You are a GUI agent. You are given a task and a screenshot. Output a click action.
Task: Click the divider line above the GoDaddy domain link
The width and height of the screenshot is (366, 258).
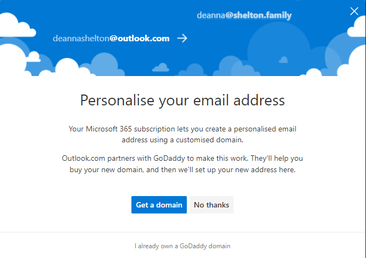(x=183, y=232)
